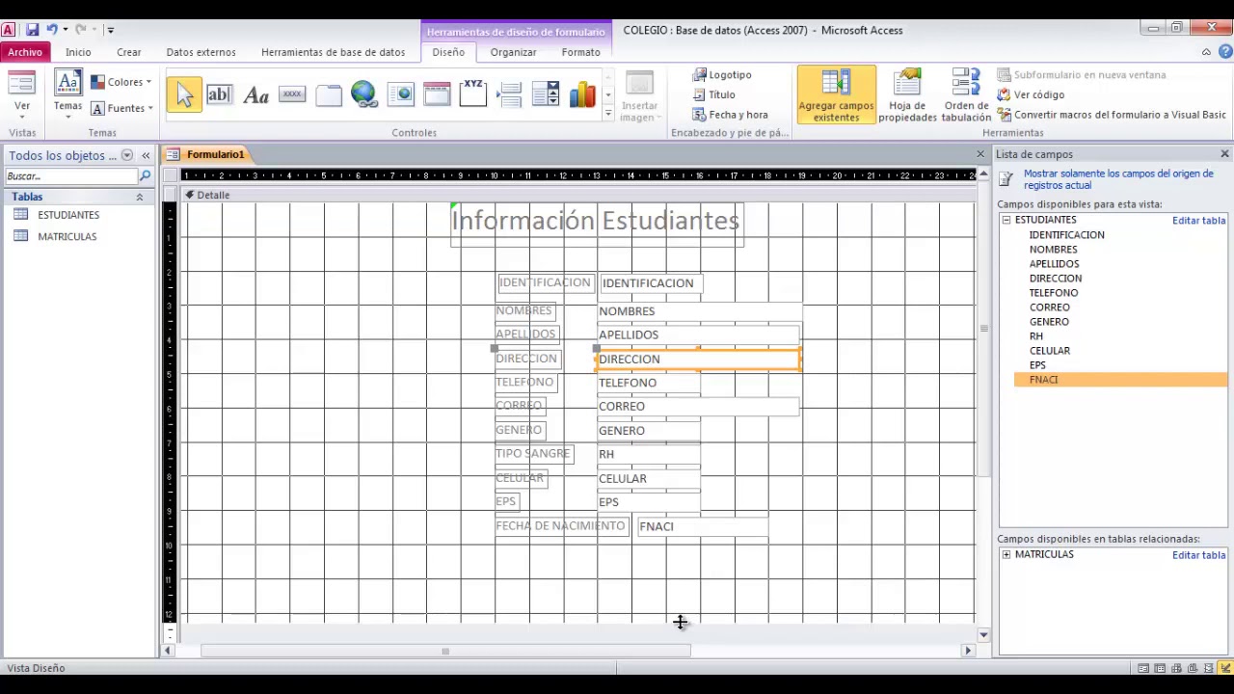The width and height of the screenshot is (1234, 694).
Task: Click the Save icon in quick access toolbar
Action: (32, 30)
